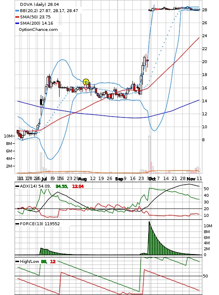Click the yellow earnings E marker
The height and width of the screenshot is (295, 219).
click(86, 82)
